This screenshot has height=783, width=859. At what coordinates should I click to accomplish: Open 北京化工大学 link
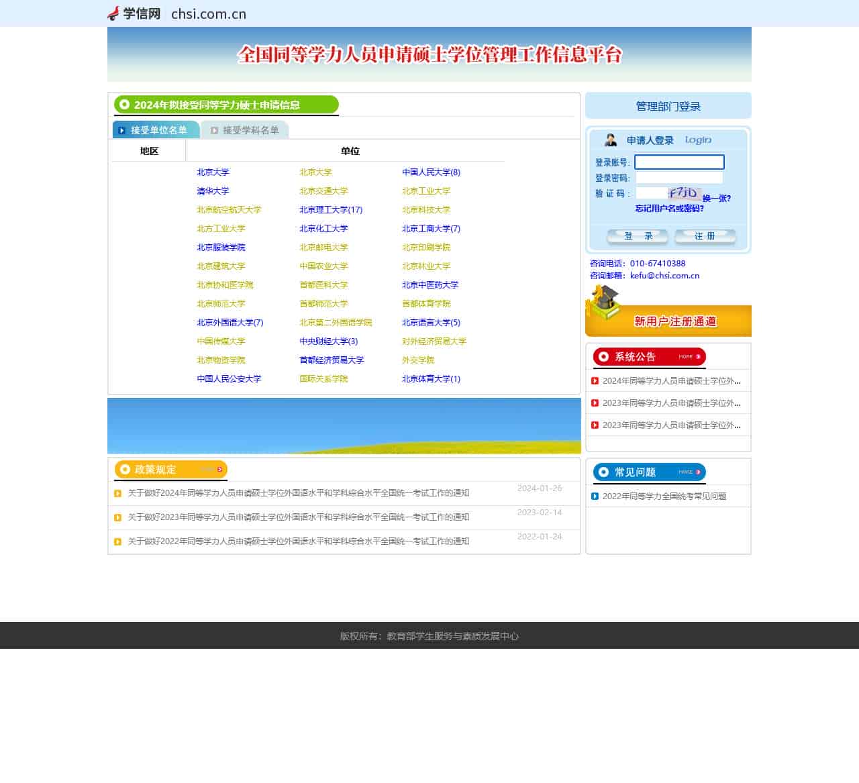[323, 229]
